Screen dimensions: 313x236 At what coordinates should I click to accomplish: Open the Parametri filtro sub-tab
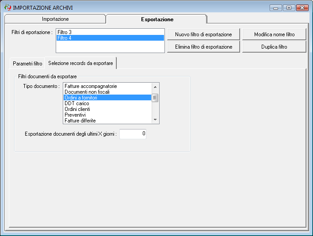click(27, 64)
